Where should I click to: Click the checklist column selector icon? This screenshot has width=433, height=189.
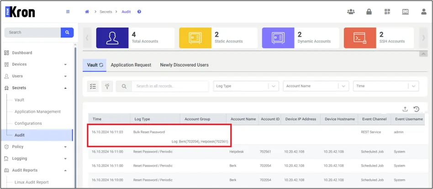[93, 86]
